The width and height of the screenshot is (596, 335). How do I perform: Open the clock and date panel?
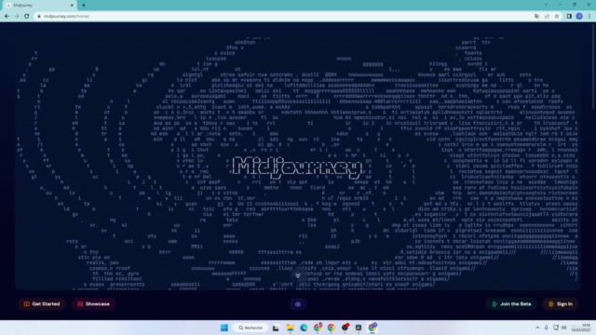pos(581,328)
